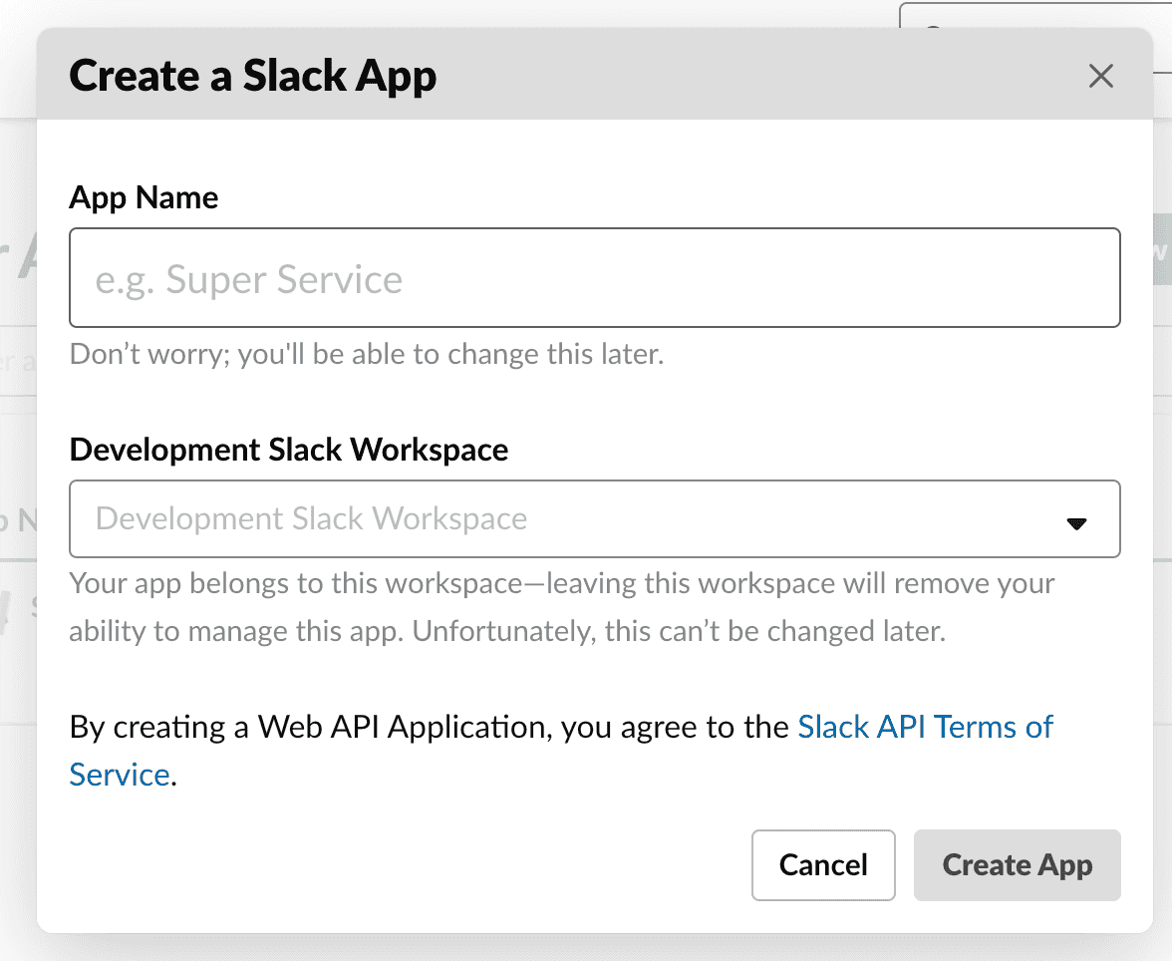Click the "By creating a Web API Application" text
Screen dimensions: 1172x961
click(x=429, y=727)
